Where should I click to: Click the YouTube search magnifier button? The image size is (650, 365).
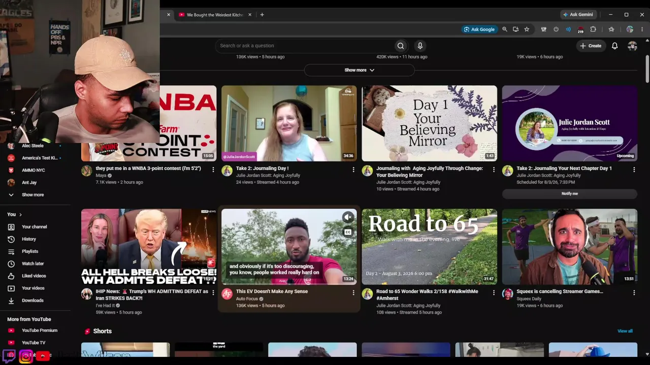[401, 46]
